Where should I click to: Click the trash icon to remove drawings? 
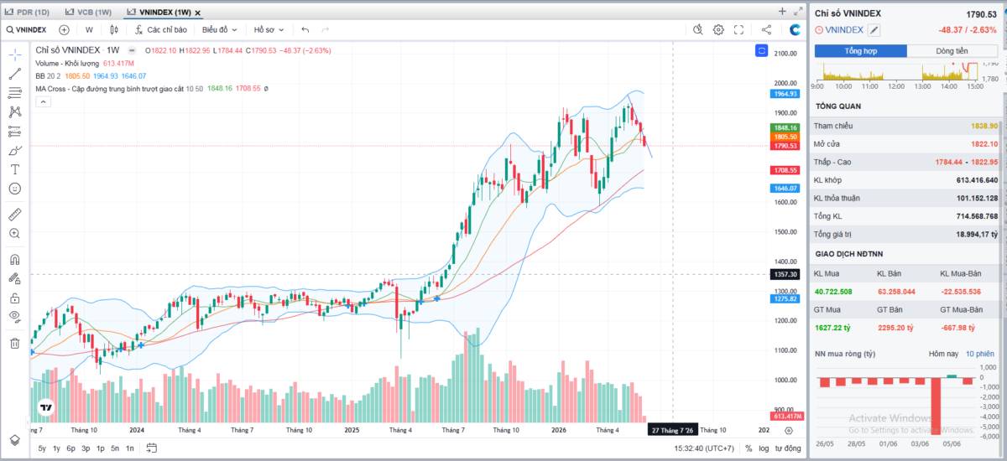tap(14, 343)
